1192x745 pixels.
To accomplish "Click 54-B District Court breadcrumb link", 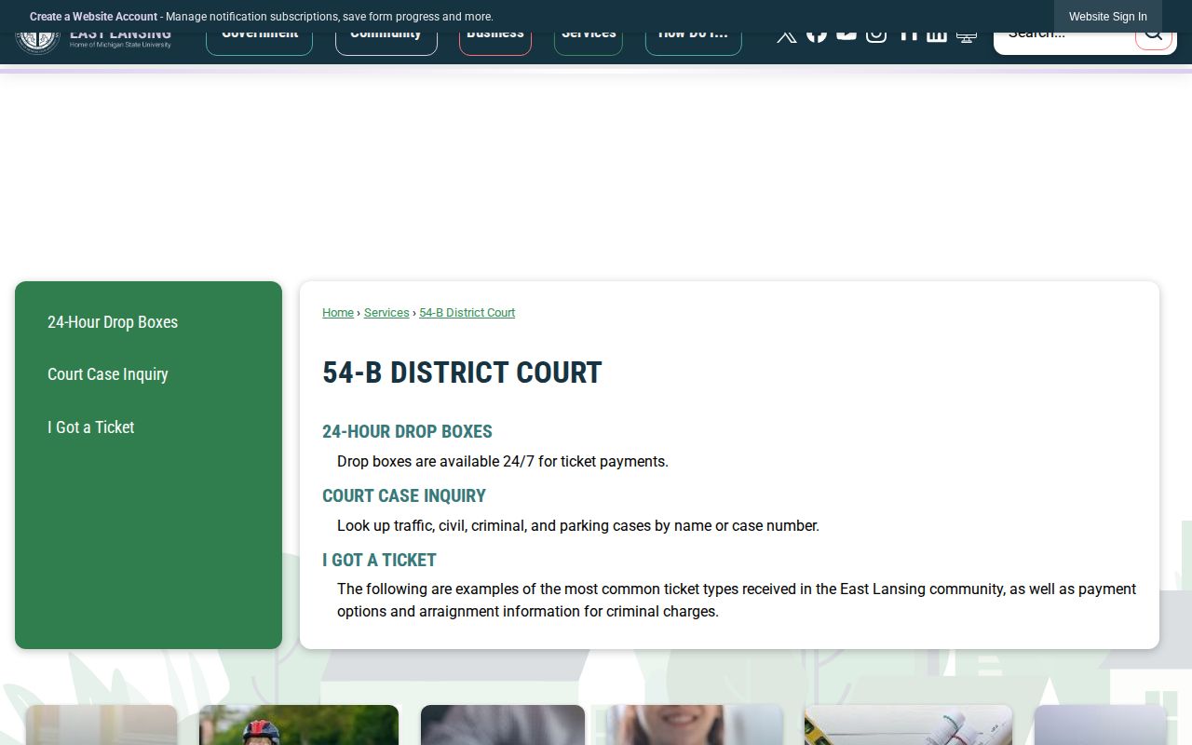I will pyautogui.click(x=467, y=313).
